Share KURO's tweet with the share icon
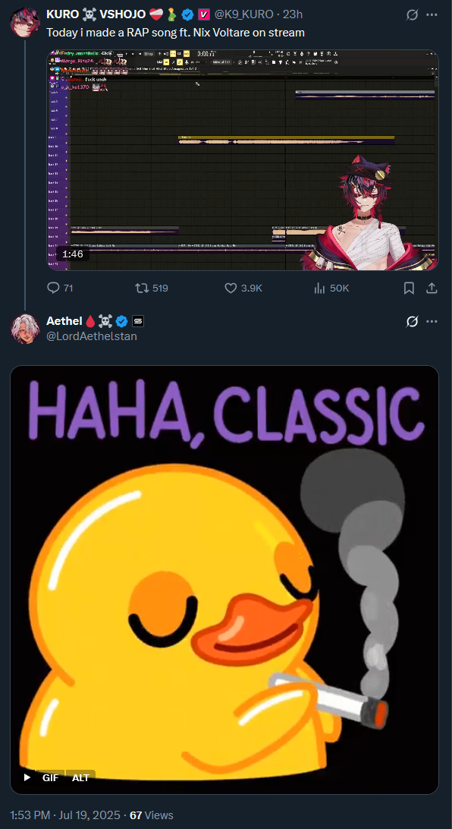Screen dimensions: 452x829 tap(432, 288)
